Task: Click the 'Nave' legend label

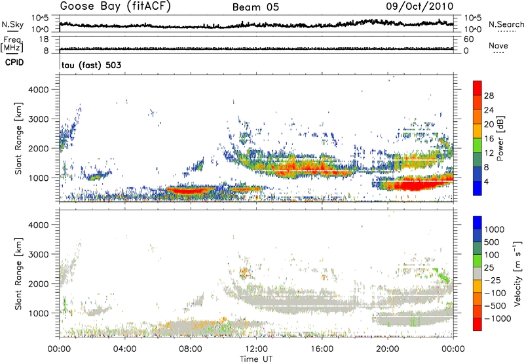Action: 498,45
